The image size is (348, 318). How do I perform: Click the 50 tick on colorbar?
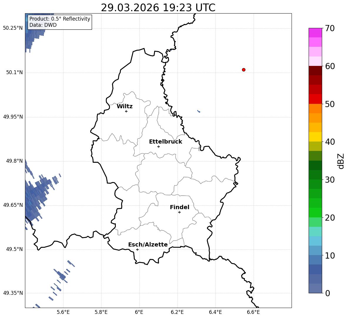330,104
